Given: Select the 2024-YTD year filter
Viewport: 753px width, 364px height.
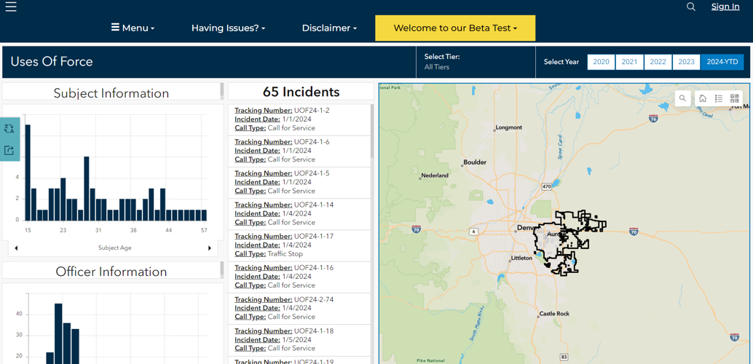Looking at the screenshot, I should click(722, 62).
